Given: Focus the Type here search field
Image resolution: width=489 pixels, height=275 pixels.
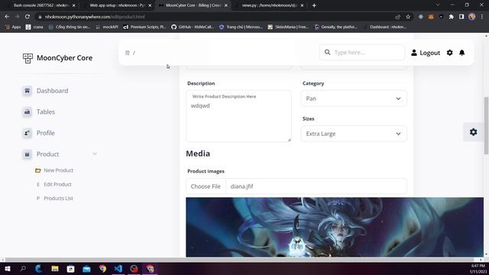Looking at the screenshot, I should (x=362, y=53).
